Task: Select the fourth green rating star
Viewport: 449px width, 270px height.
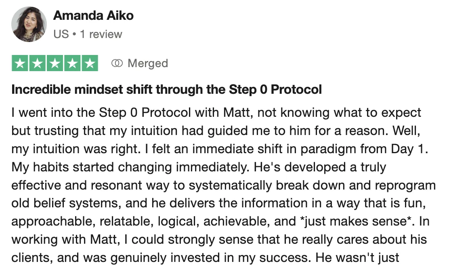Action: (72, 63)
